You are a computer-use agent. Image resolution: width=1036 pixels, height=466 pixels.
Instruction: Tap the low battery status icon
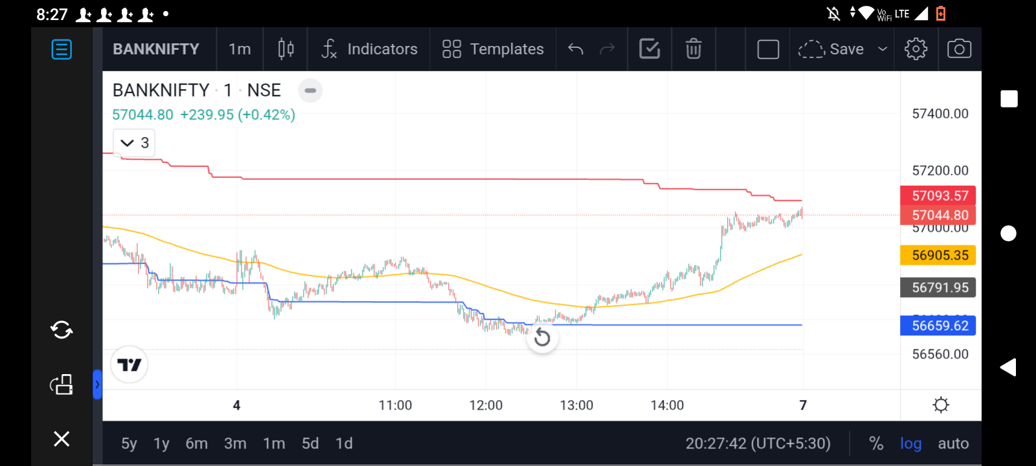tap(941, 13)
